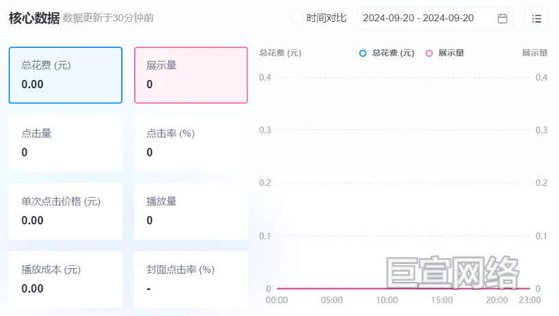
Task: Pick the 播放成本 (元) metric card
Action: click(66, 279)
